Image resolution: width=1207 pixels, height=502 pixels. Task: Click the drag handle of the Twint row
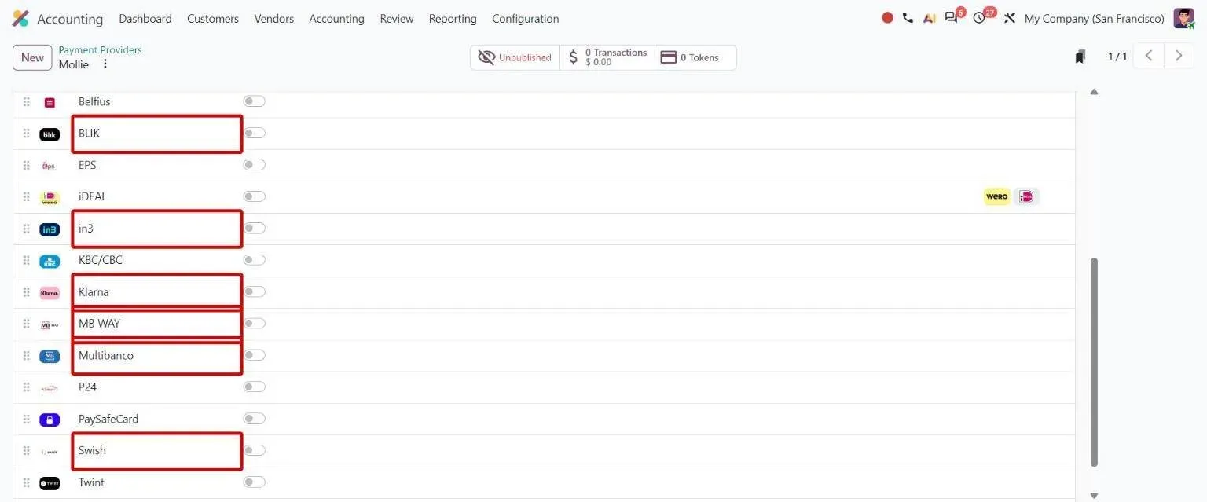tap(26, 482)
